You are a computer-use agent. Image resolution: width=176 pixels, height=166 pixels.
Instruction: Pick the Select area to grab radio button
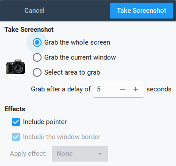coord(37,72)
